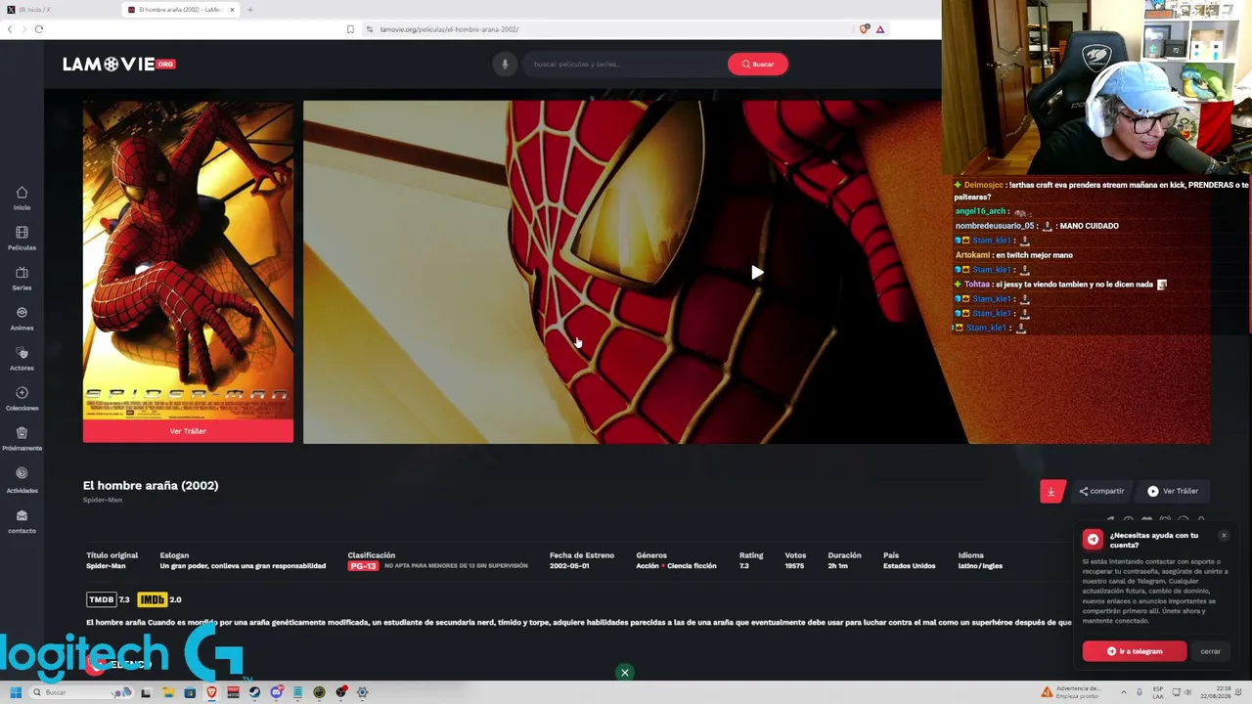Open the contacto sidebar section
Image resolution: width=1252 pixels, height=704 pixels.
(x=22, y=520)
